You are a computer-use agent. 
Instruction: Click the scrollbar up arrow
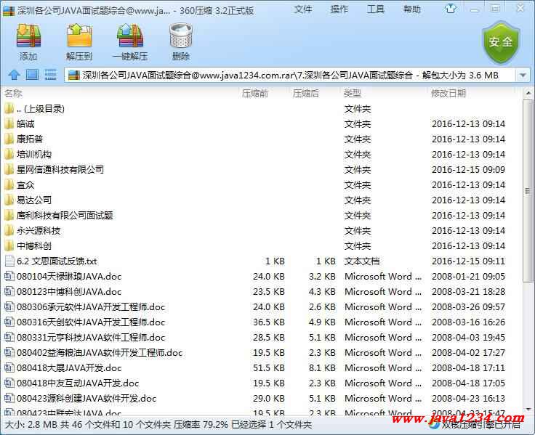tap(528, 93)
